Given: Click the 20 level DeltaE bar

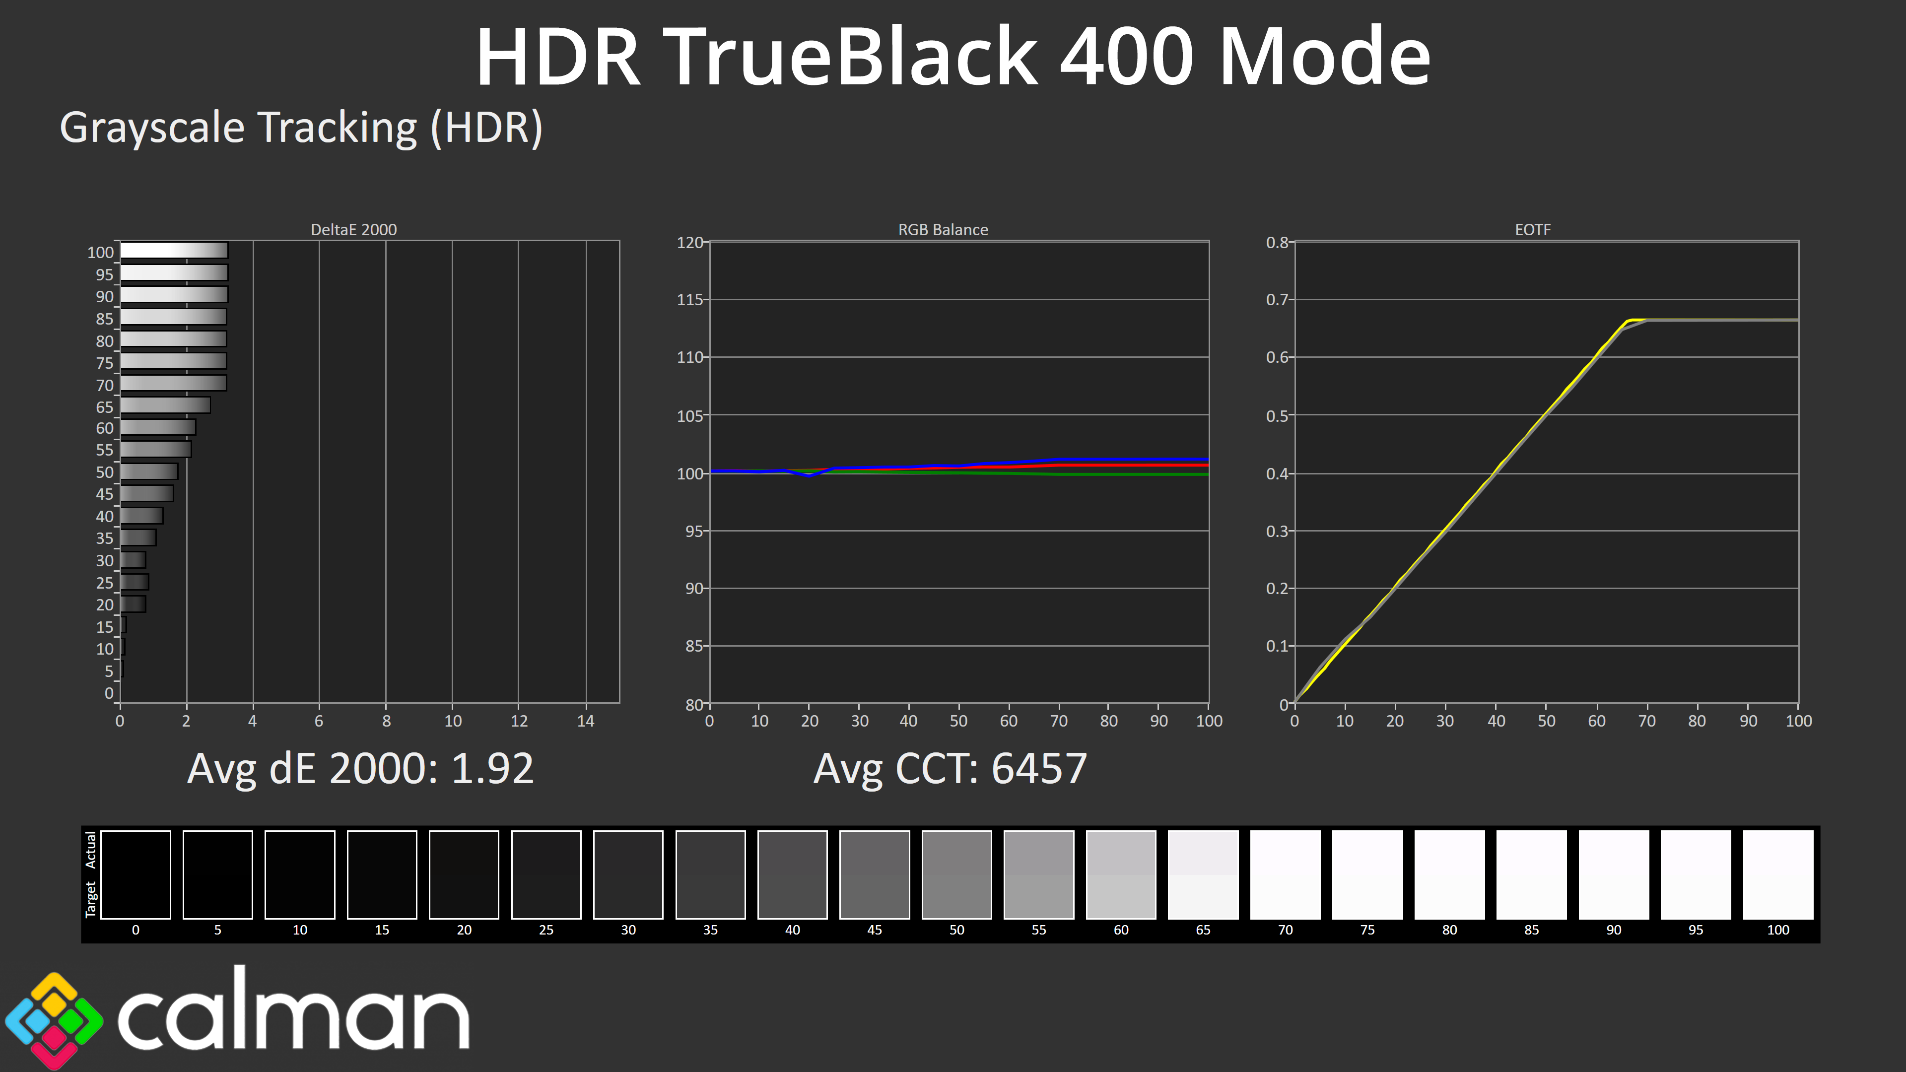Looking at the screenshot, I should (133, 603).
